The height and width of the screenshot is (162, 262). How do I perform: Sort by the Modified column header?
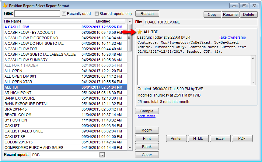coord(103,21)
